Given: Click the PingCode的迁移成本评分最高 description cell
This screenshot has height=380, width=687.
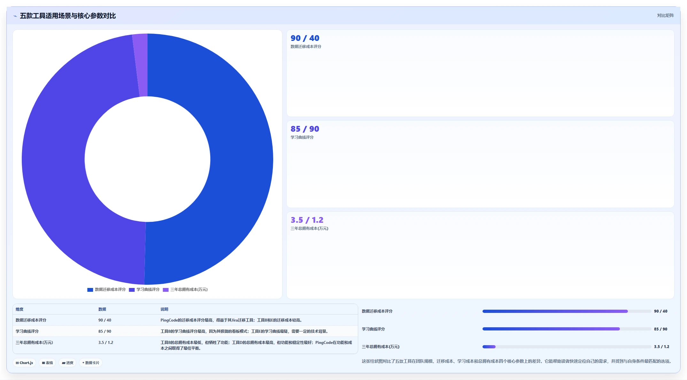Looking at the screenshot, I should click(x=232, y=320).
